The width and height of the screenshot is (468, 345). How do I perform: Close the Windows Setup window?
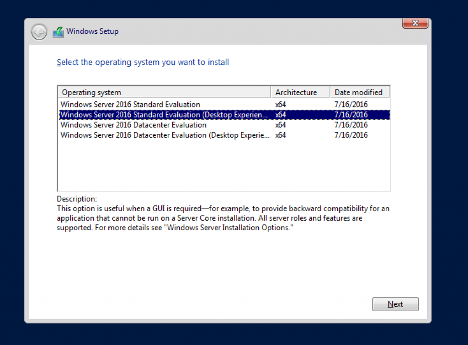click(415, 23)
